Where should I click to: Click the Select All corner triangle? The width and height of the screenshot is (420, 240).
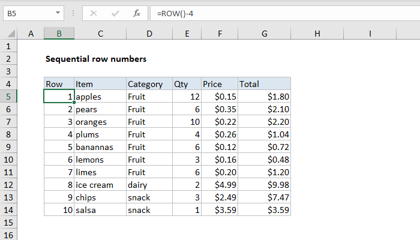point(11,34)
